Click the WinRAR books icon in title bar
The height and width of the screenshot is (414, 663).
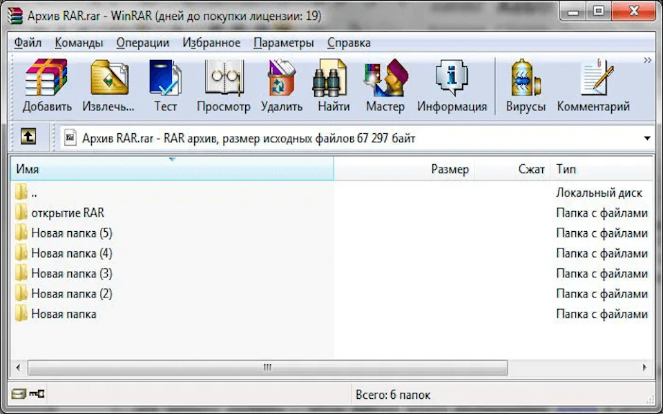pos(15,16)
